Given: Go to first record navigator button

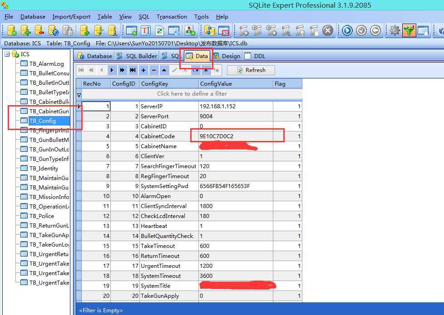Looking at the screenshot, I should 81,70.
